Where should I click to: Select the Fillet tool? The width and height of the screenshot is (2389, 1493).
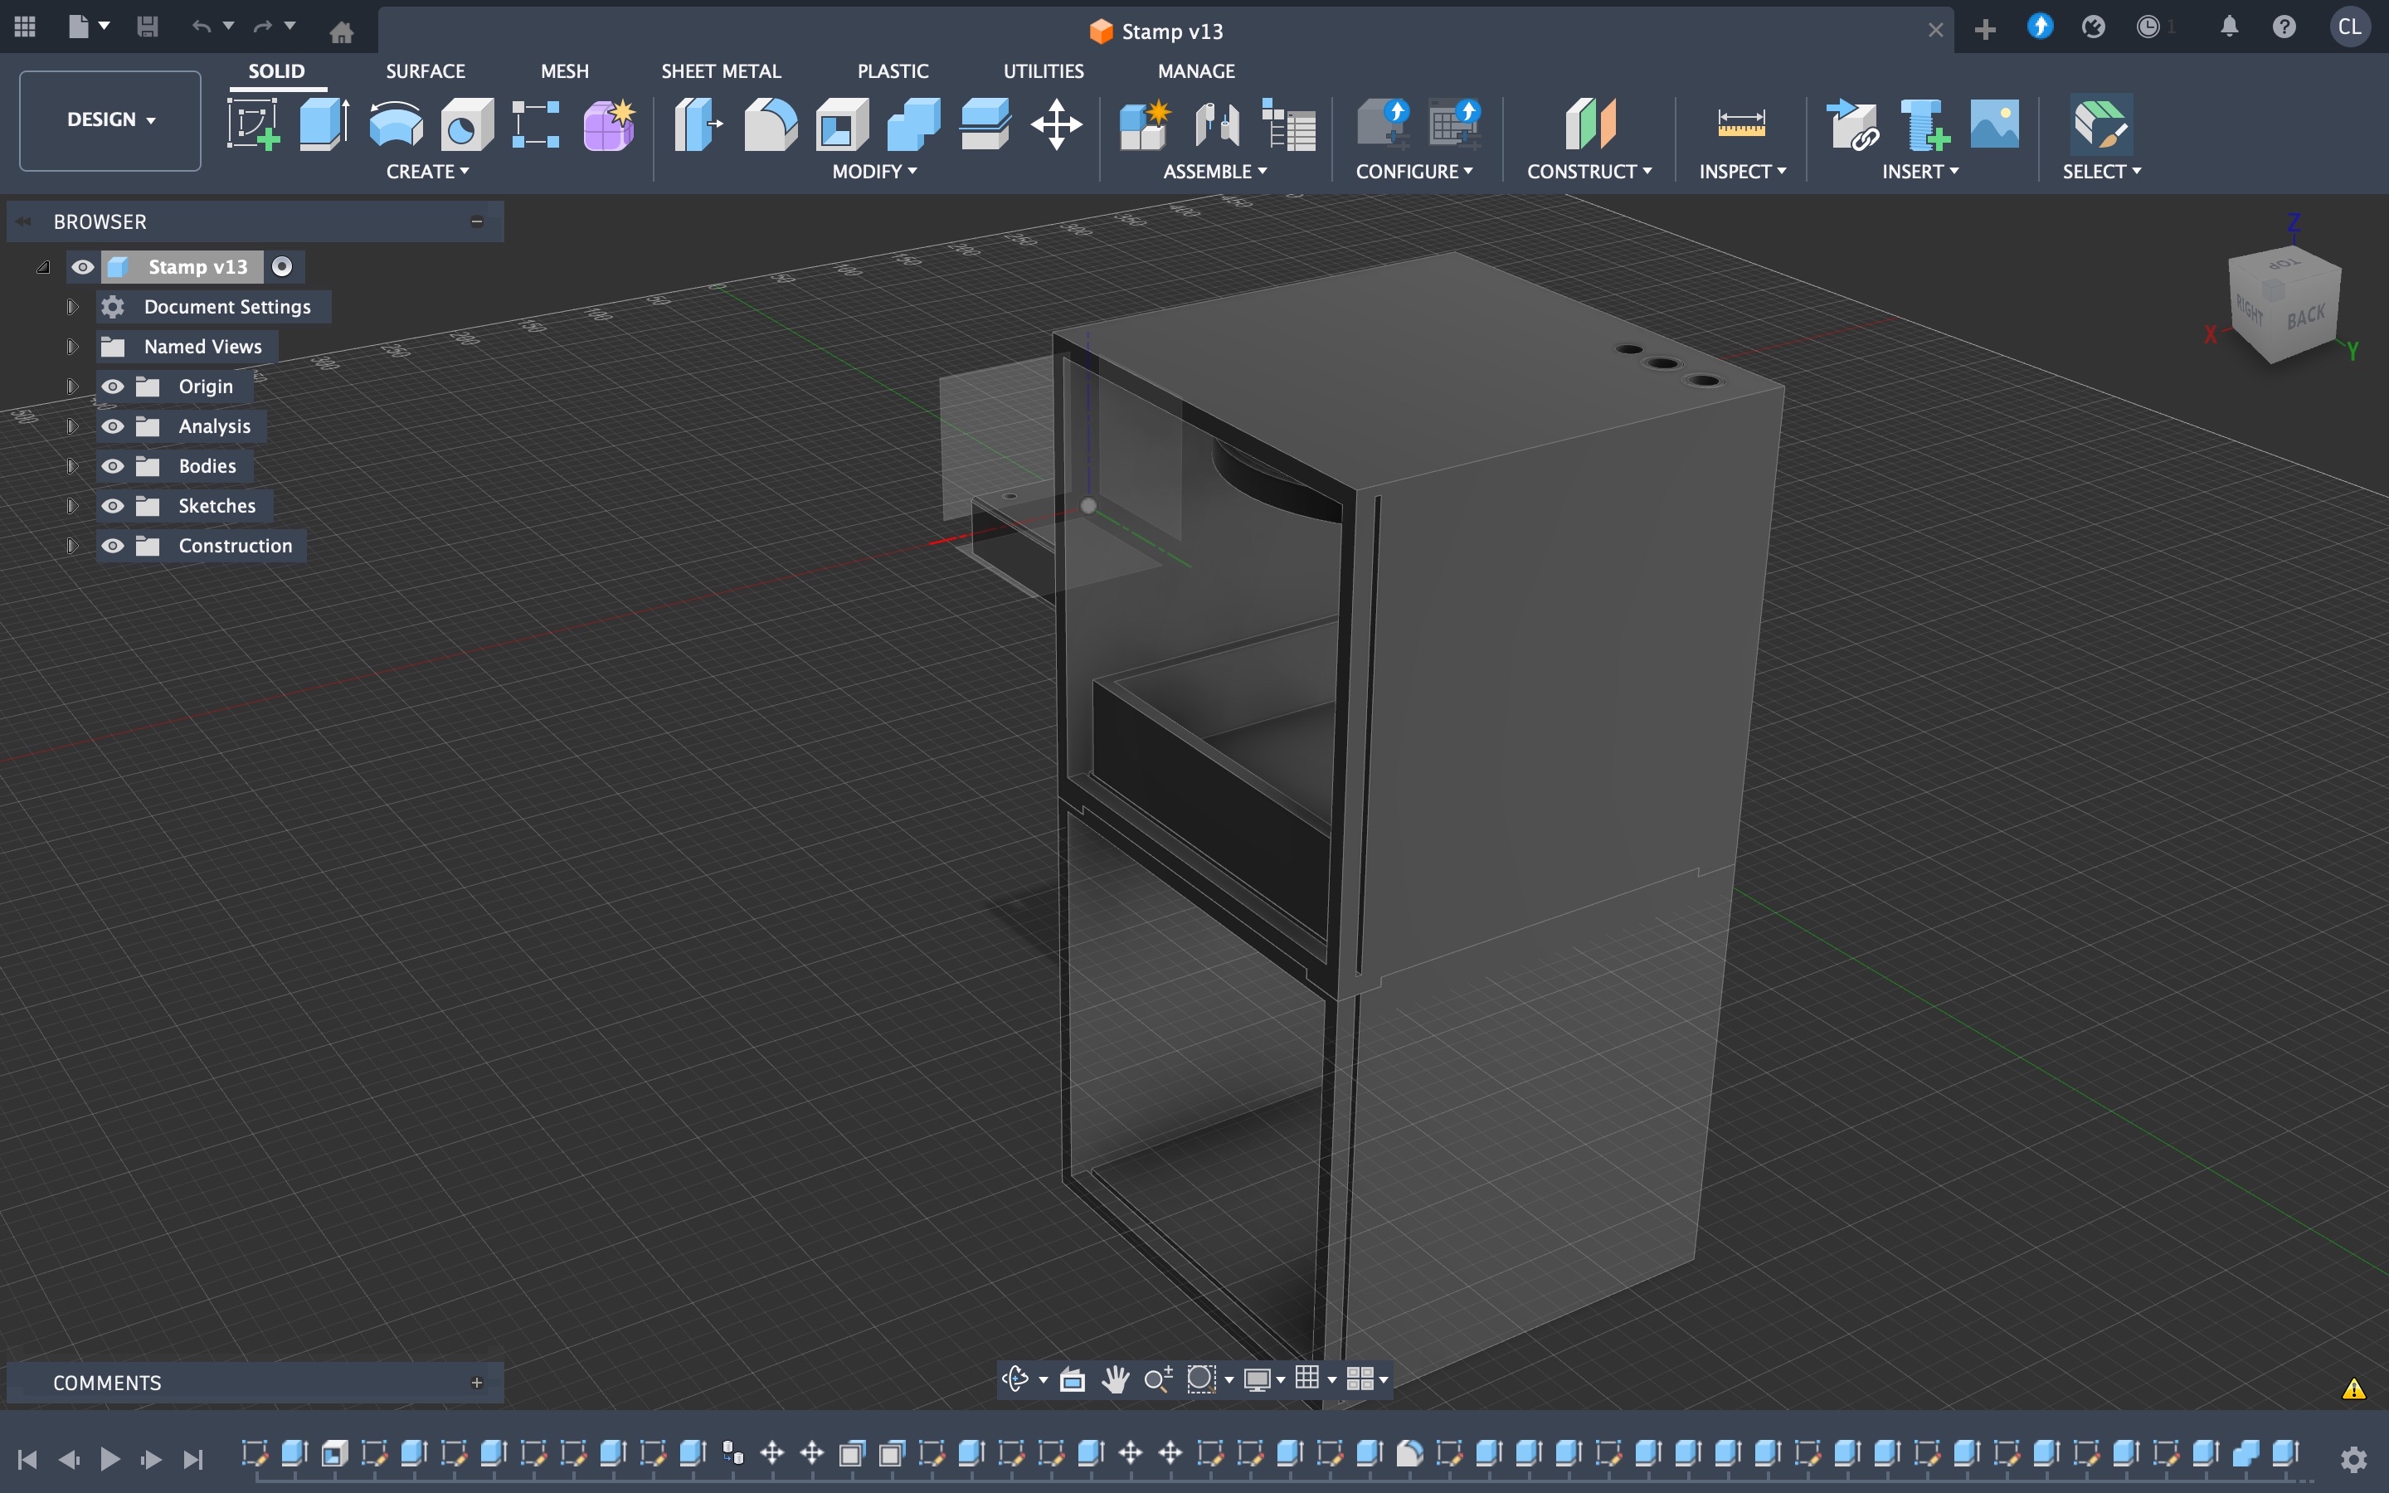770,124
